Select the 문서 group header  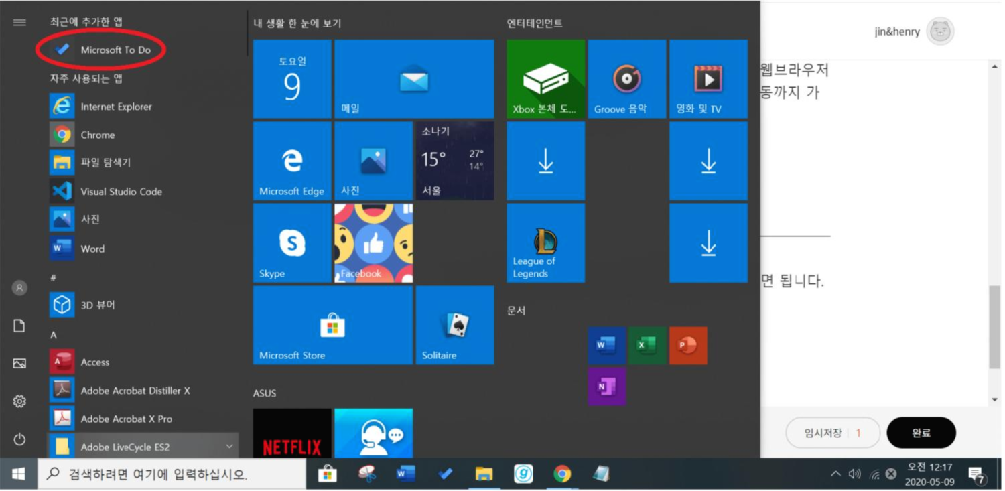(517, 311)
